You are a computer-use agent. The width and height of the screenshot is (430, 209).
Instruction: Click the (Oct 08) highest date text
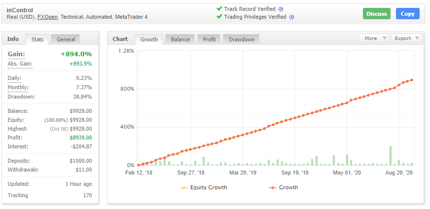pyautogui.click(x=59, y=129)
